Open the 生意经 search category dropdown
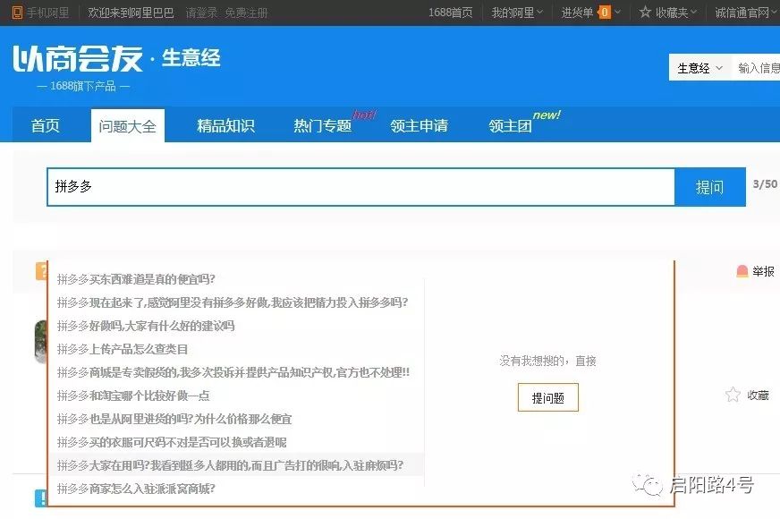This screenshot has width=780, height=519. pyautogui.click(x=699, y=68)
